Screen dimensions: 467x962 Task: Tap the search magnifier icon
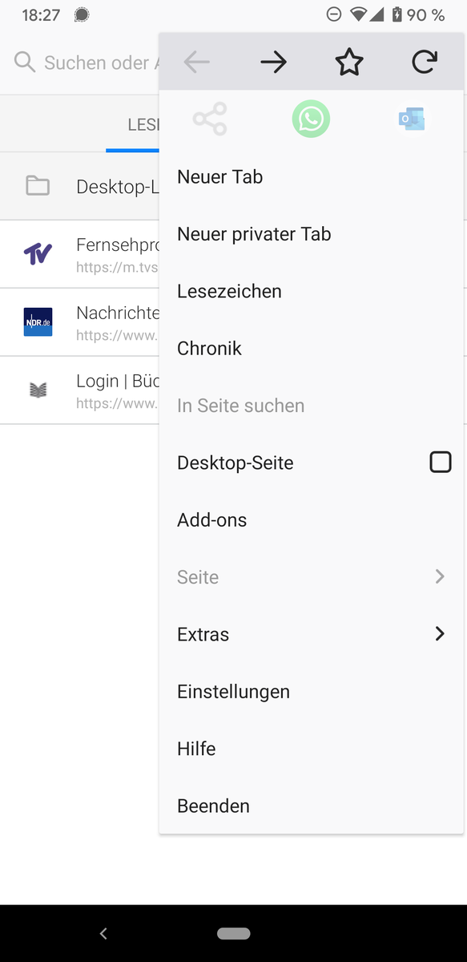pos(25,63)
